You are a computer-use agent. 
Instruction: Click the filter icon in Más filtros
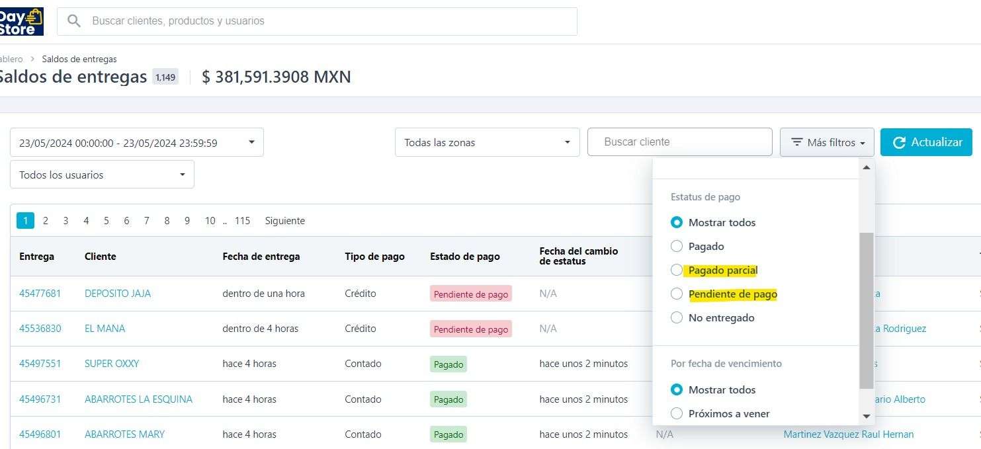point(797,142)
